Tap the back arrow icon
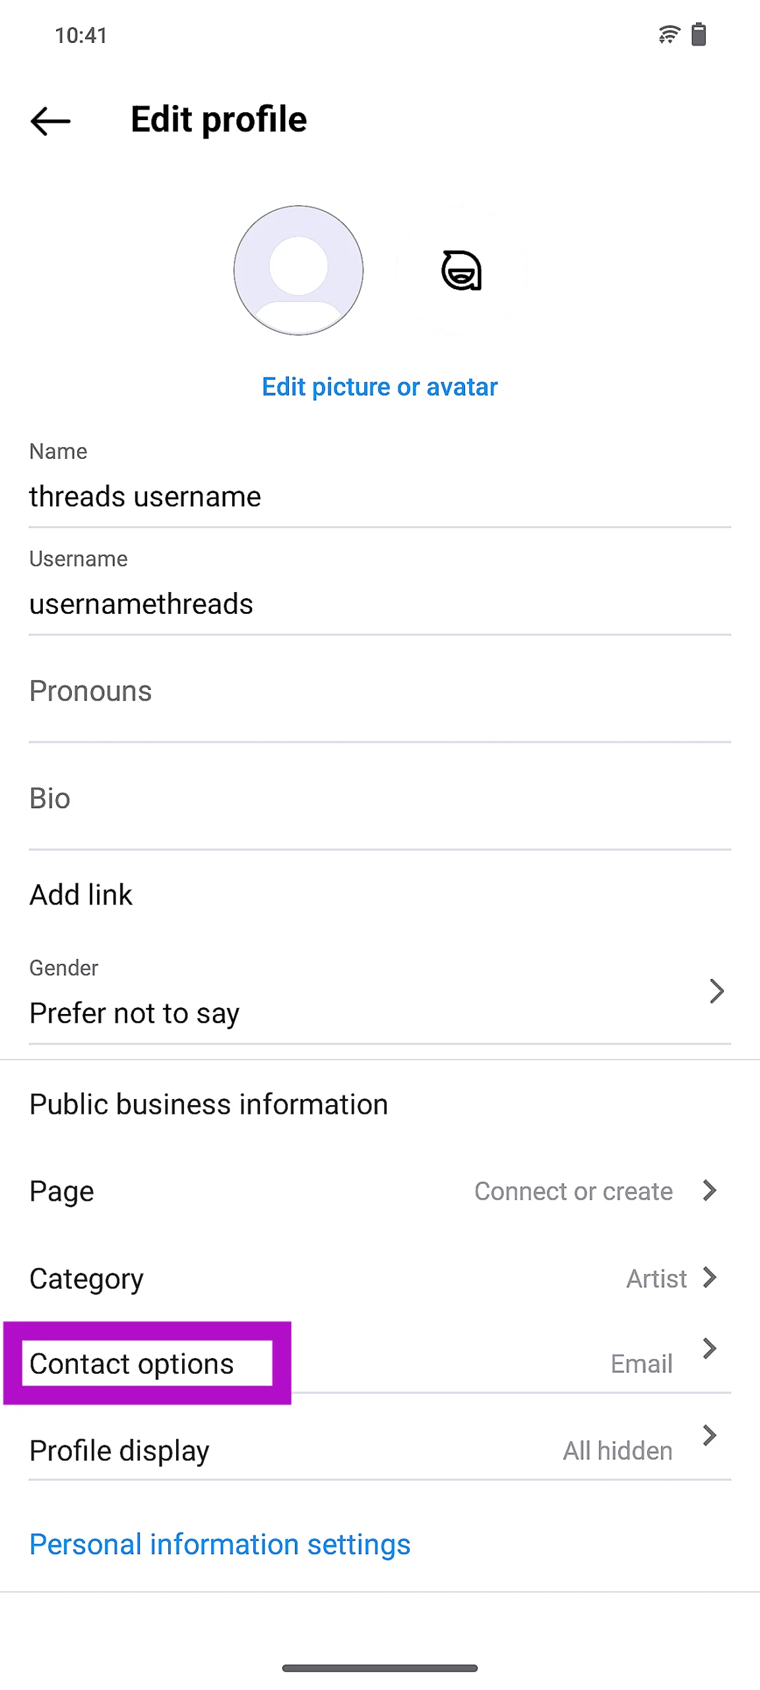Viewport: 760px width, 1690px height. [x=50, y=121]
